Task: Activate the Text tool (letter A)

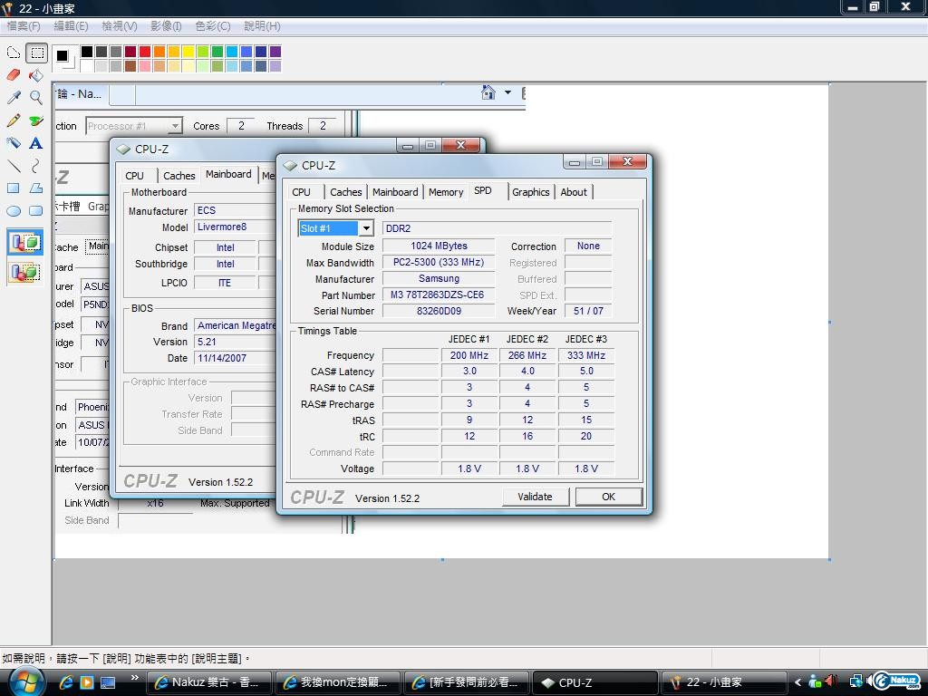Action: 36,143
